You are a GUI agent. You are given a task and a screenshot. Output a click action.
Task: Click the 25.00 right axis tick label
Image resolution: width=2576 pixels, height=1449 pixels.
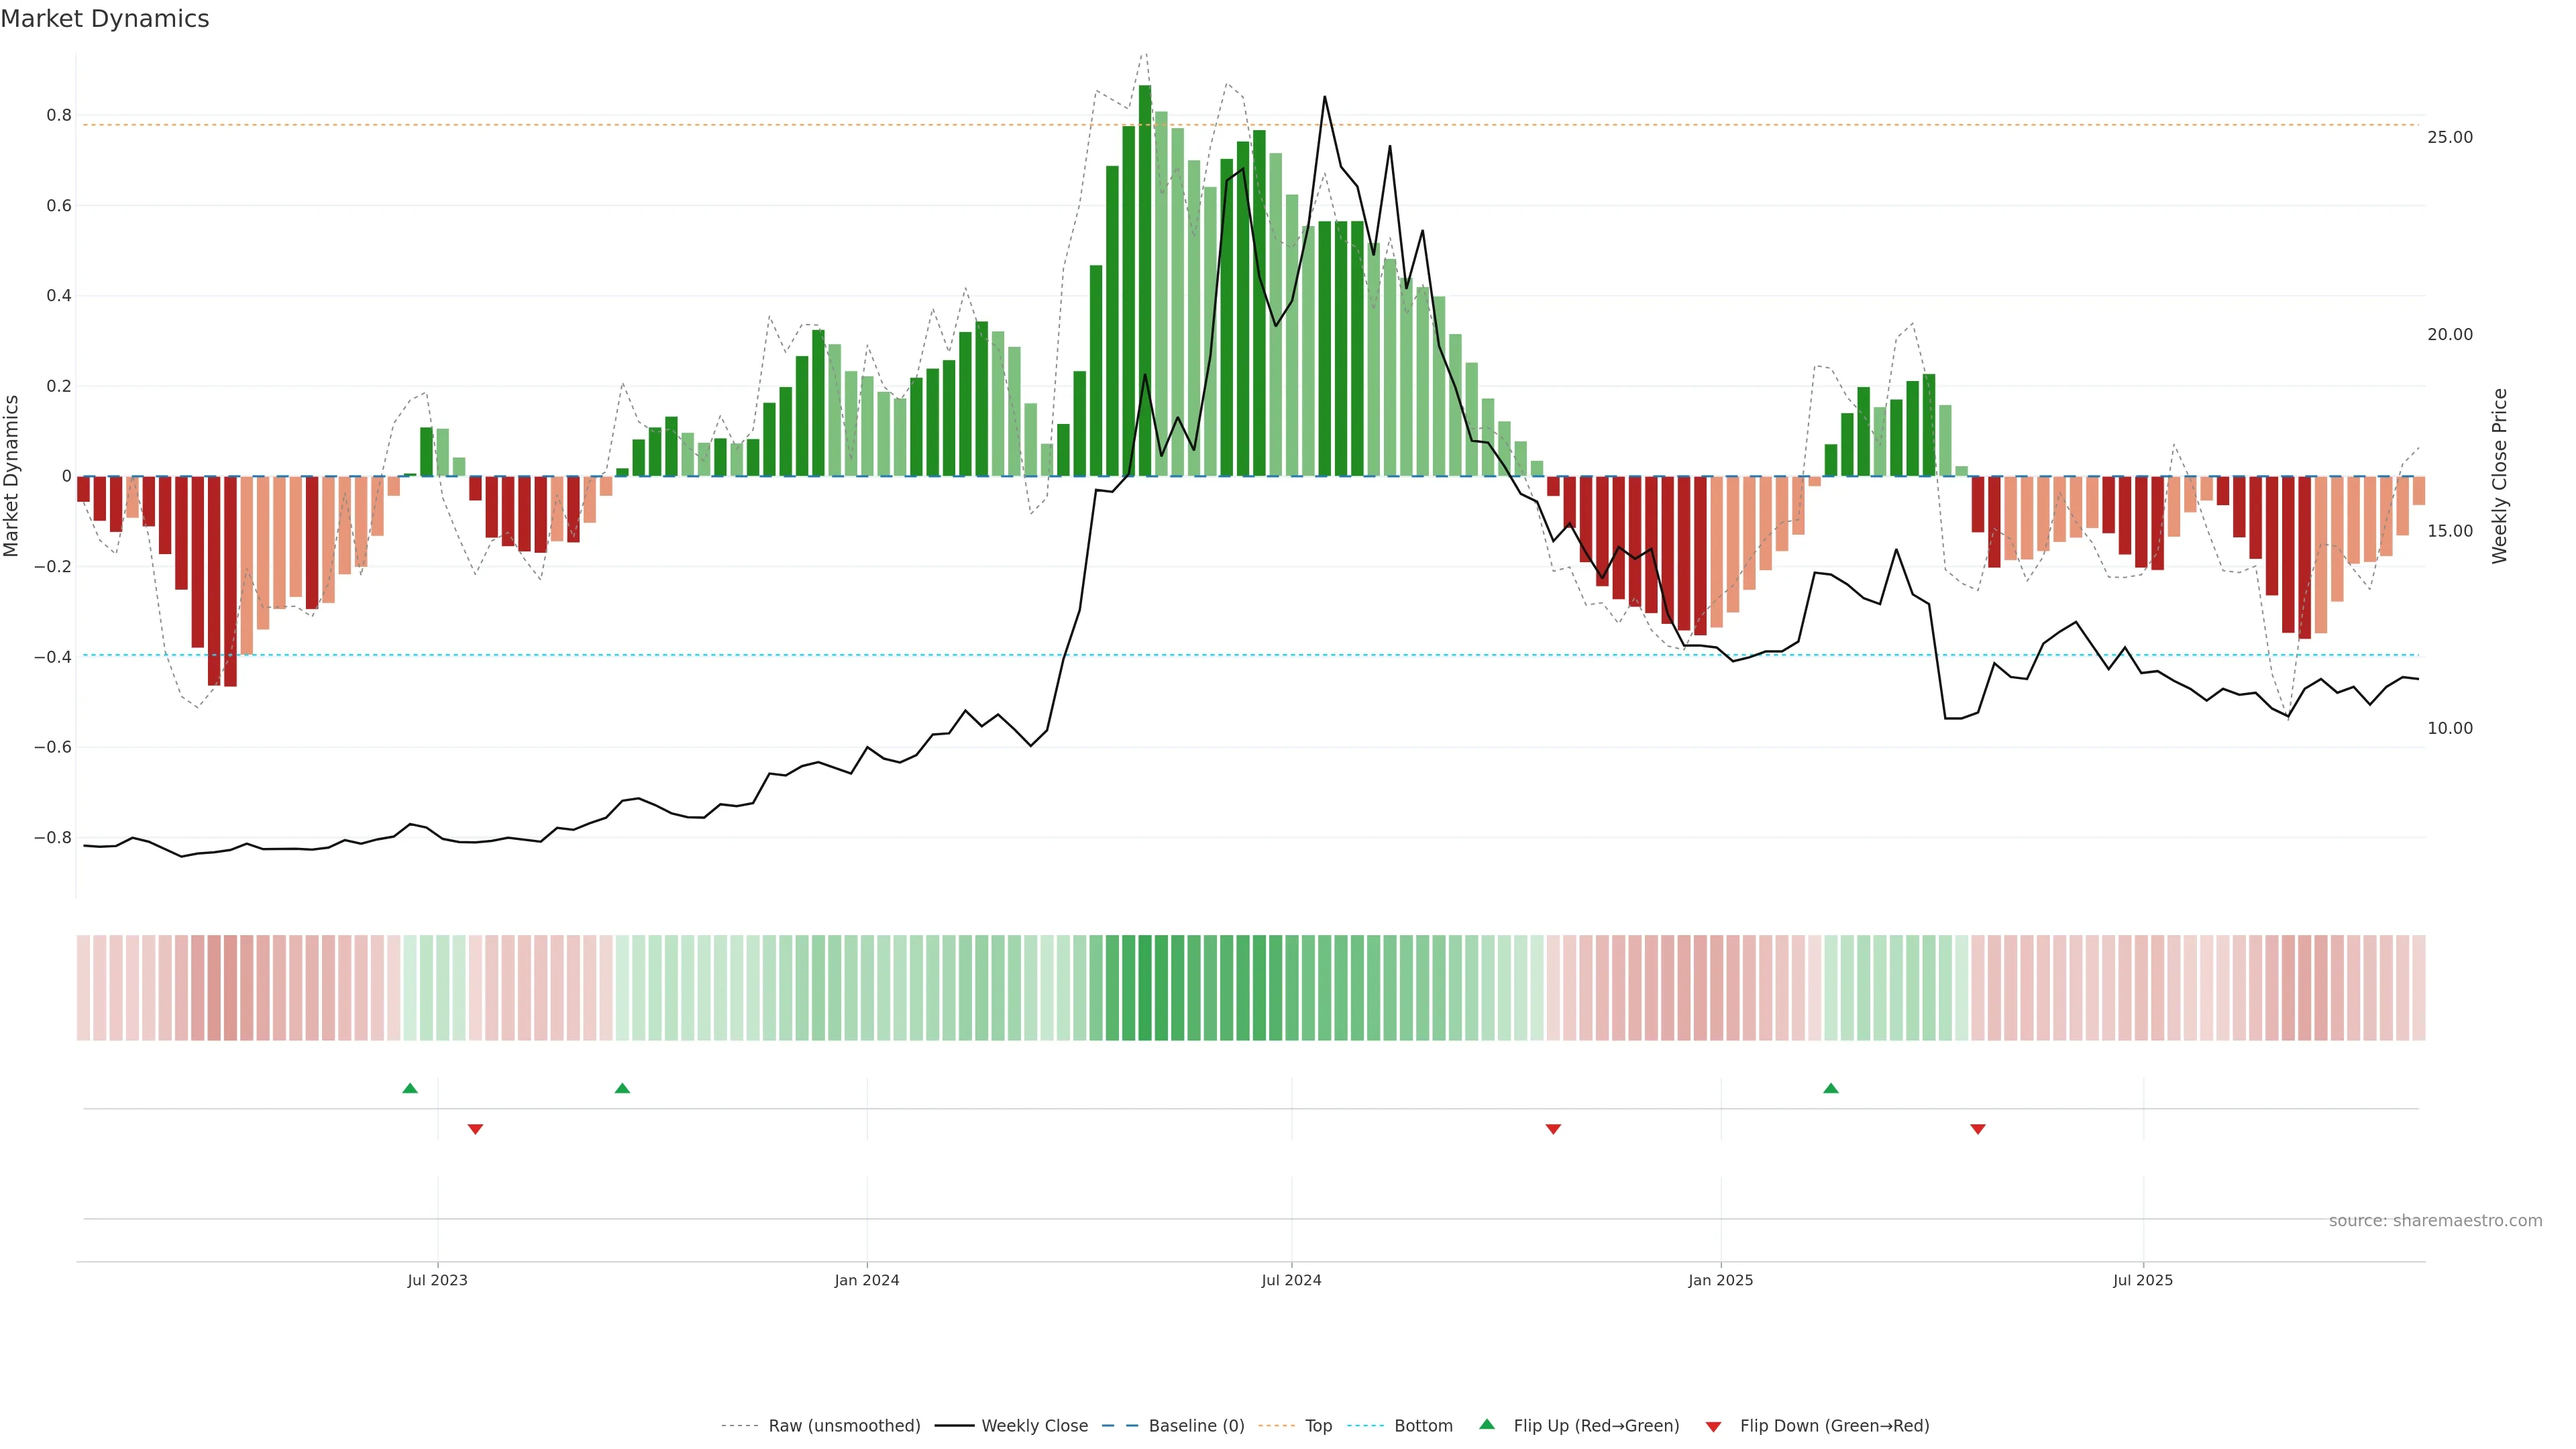[x=2449, y=138]
